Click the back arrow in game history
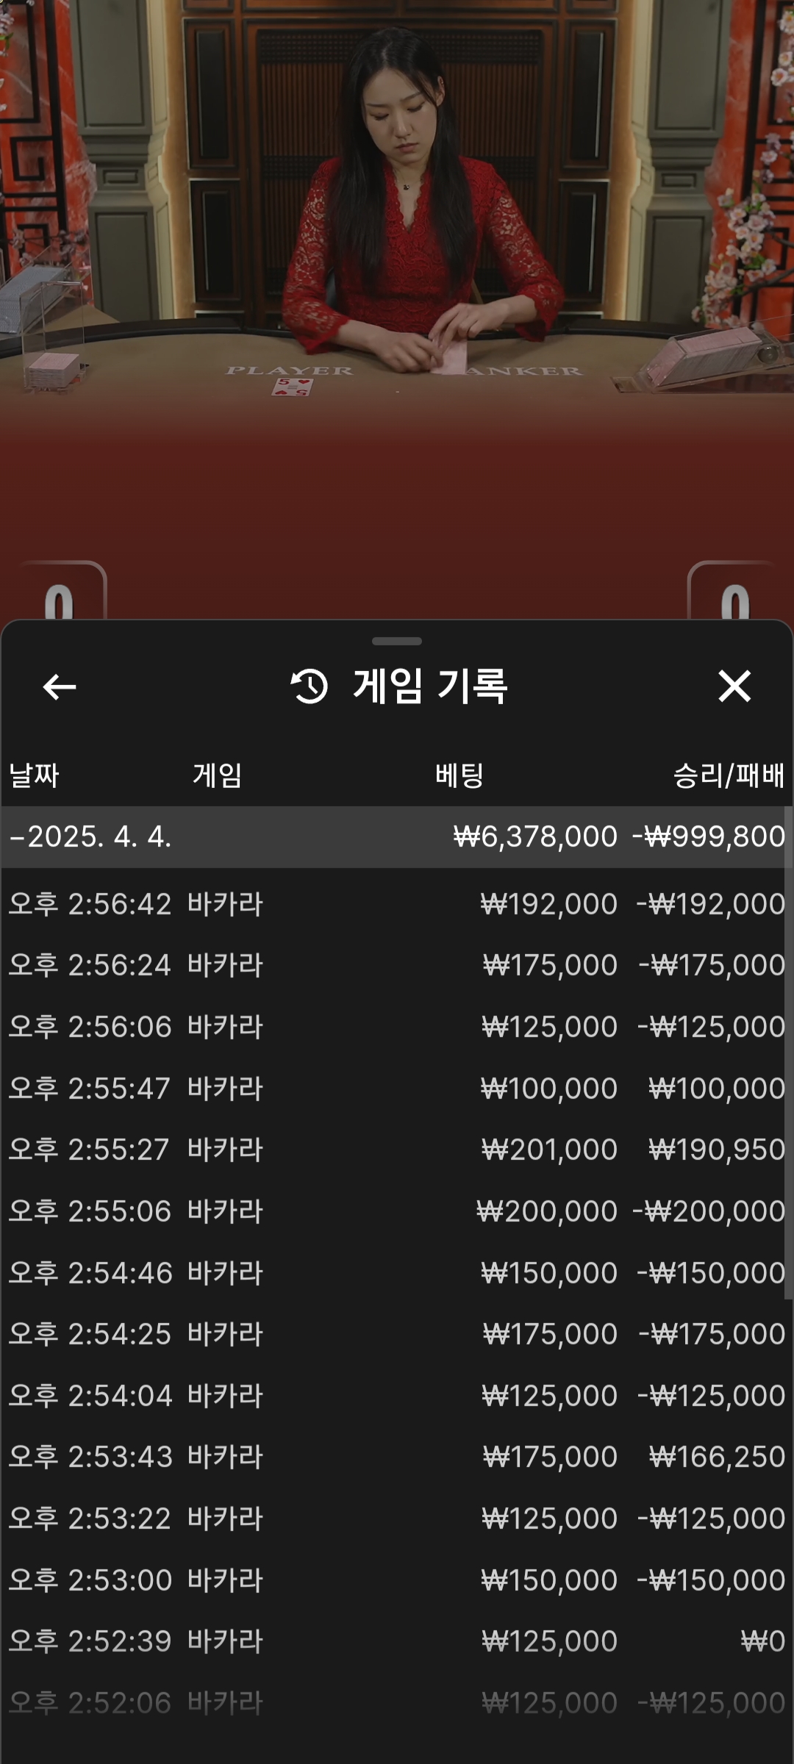The height and width of the screenshot is (1764, 794). pos(60,687)
